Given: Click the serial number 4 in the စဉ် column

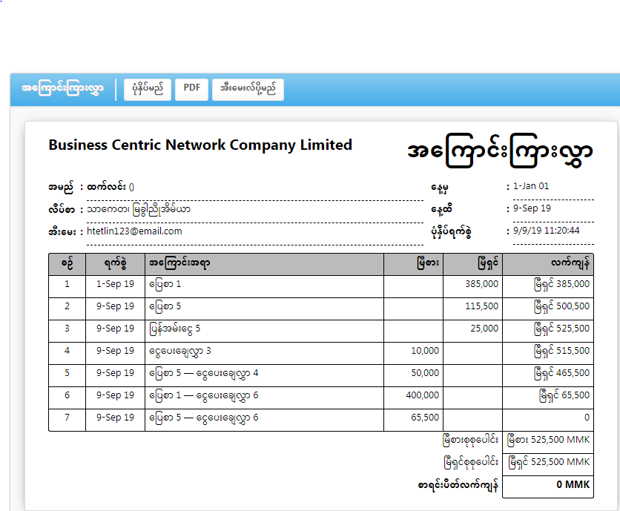Looking at the screenshot, I should [67, 350].
